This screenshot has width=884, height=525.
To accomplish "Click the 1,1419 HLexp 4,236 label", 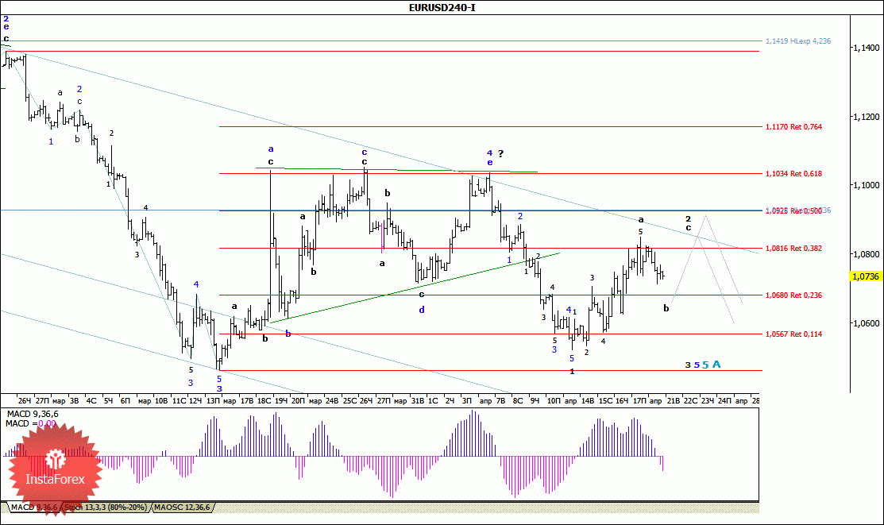I will (x=797, y=41).
